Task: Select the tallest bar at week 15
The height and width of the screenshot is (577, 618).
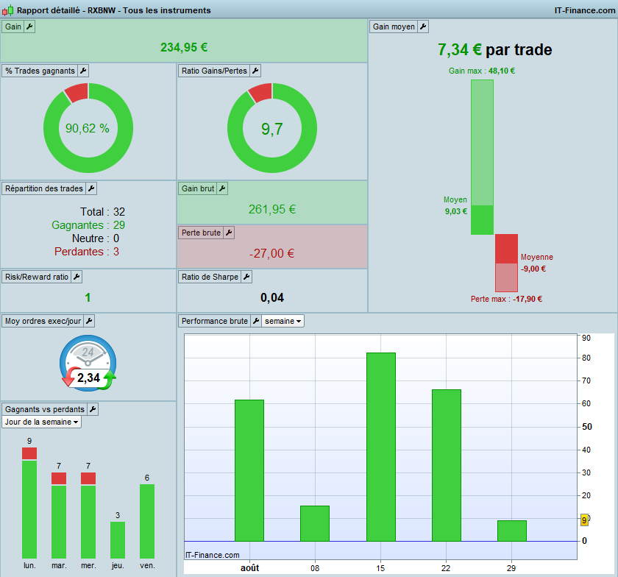Action: 381,447
